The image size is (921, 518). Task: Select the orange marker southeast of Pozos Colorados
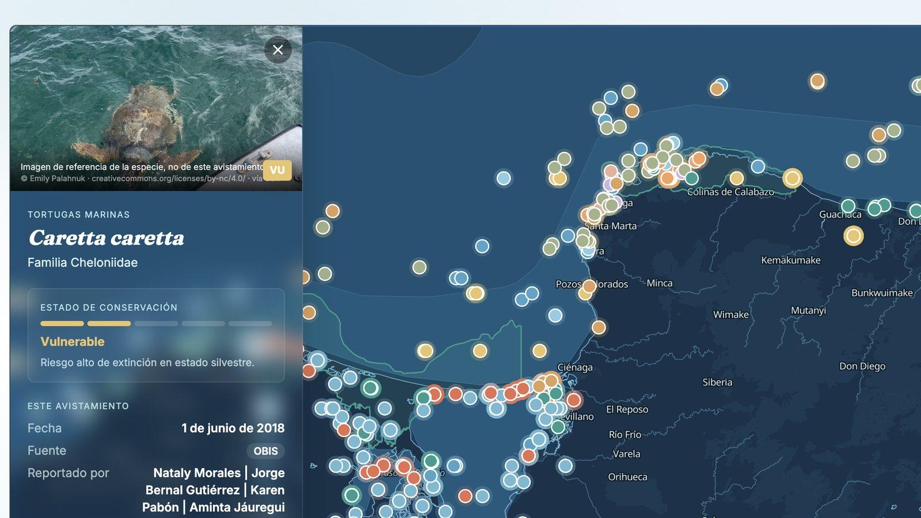point(599,327)
